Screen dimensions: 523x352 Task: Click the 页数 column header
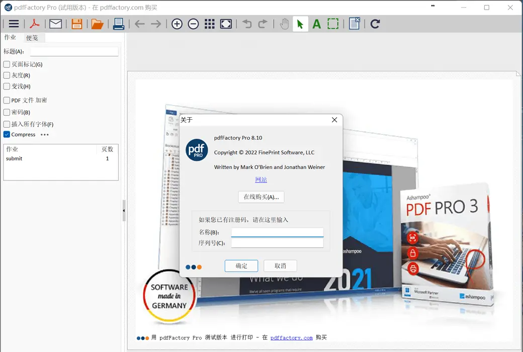(107, 149)
